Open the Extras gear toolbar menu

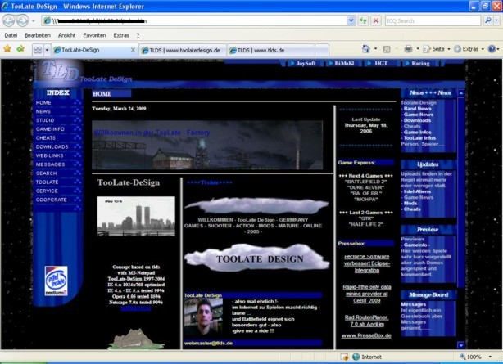click(469, 49)
